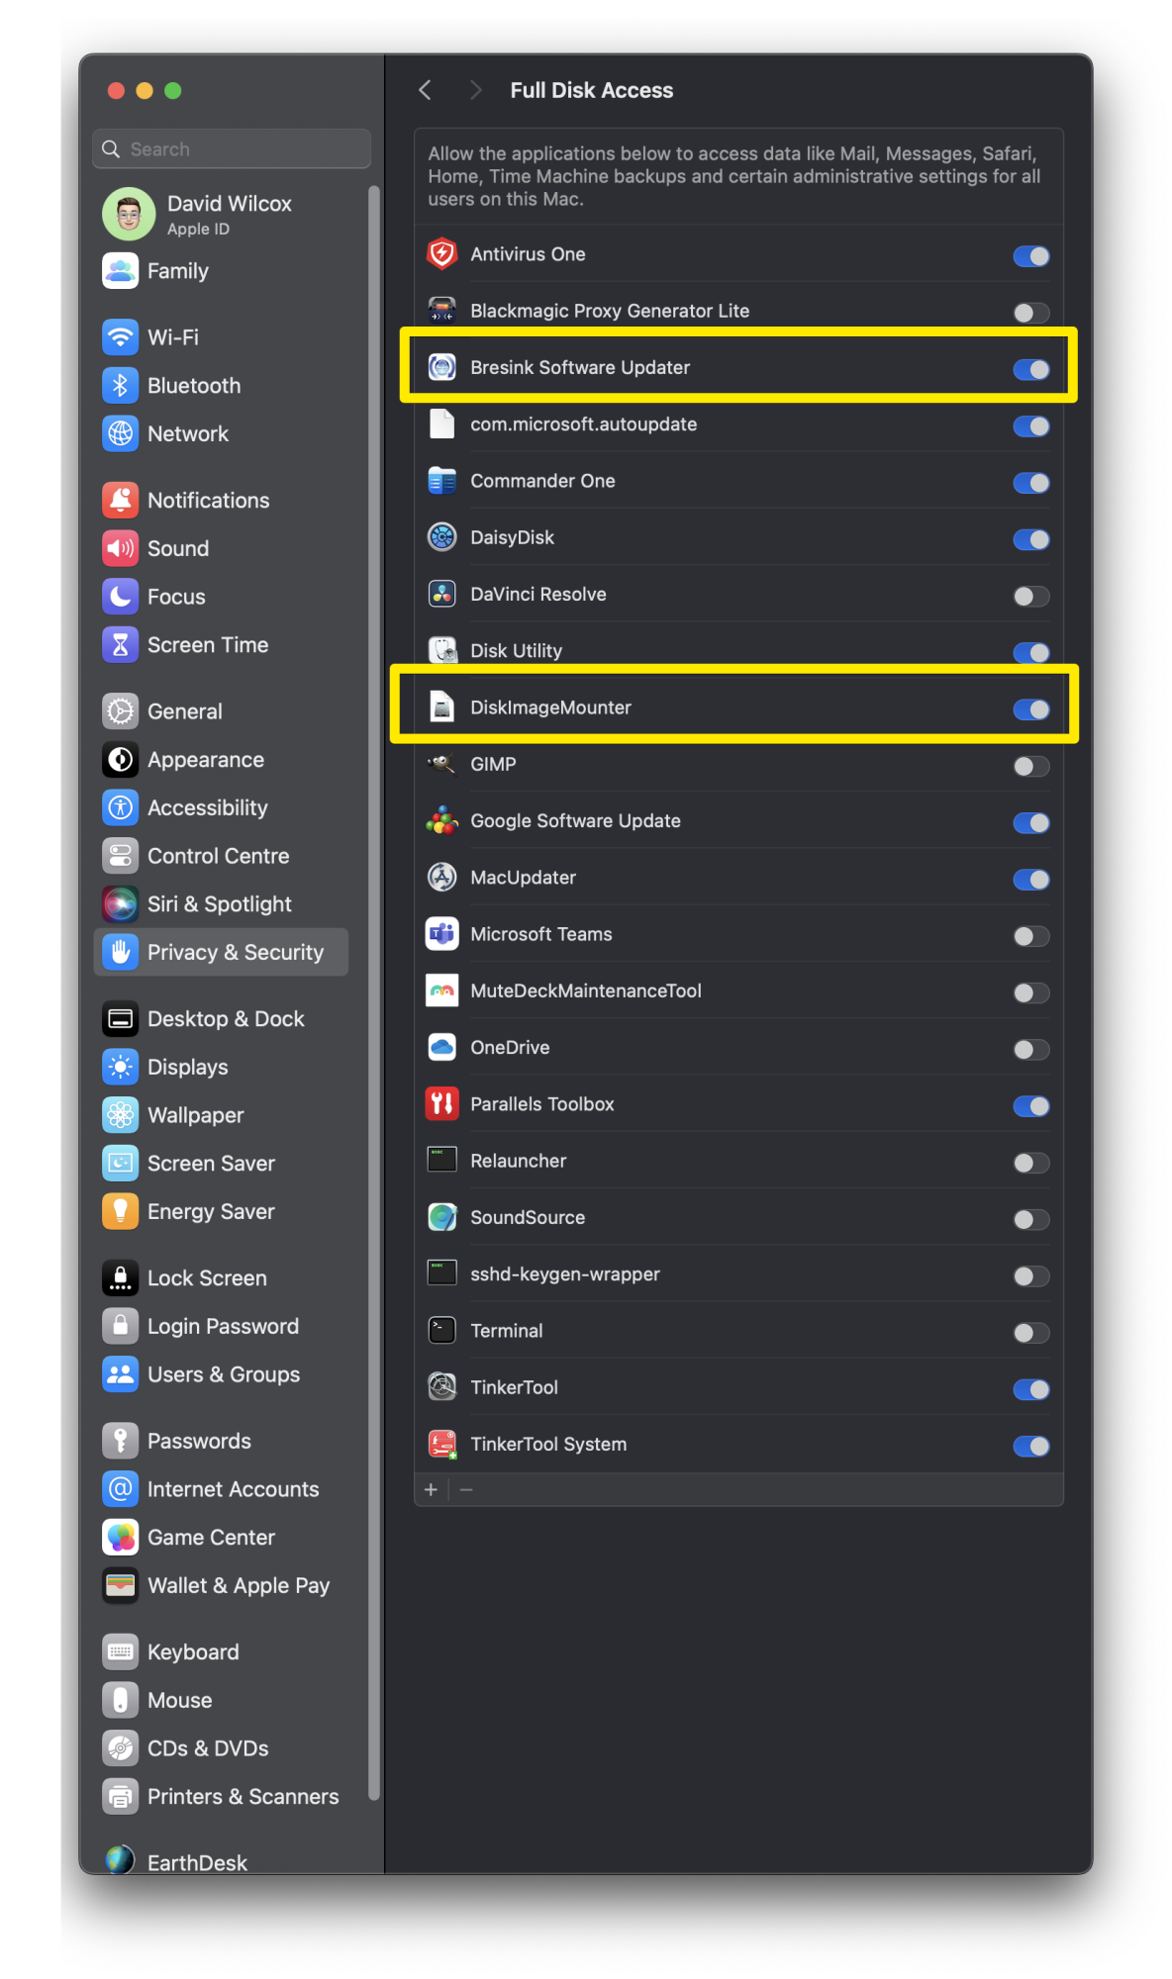Click the Commander One app icon
The width and height of the screenshot is (1172, 1979).
(441, 481)
